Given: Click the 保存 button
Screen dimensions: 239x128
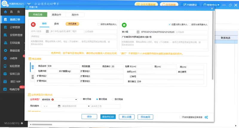Looking at the screenshot, I should [89, 117].
